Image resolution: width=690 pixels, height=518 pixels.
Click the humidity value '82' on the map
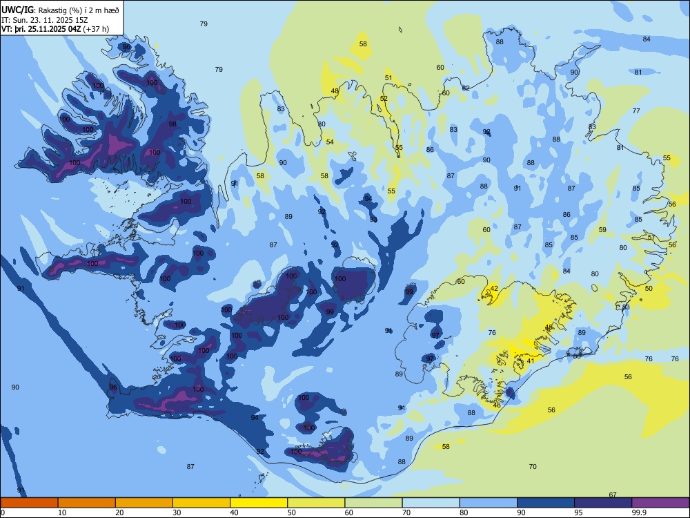466,88
